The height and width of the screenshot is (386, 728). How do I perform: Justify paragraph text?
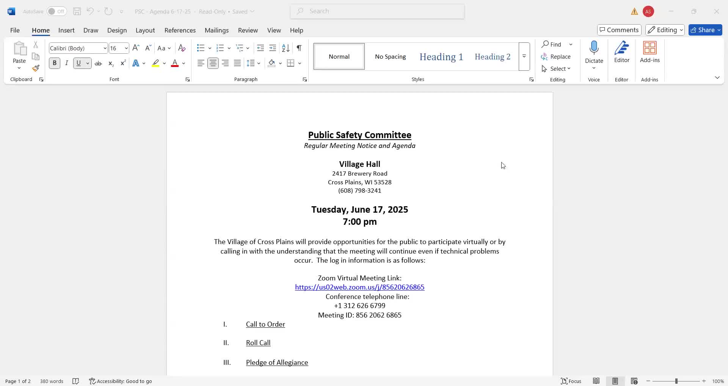[x=237, y=63]
